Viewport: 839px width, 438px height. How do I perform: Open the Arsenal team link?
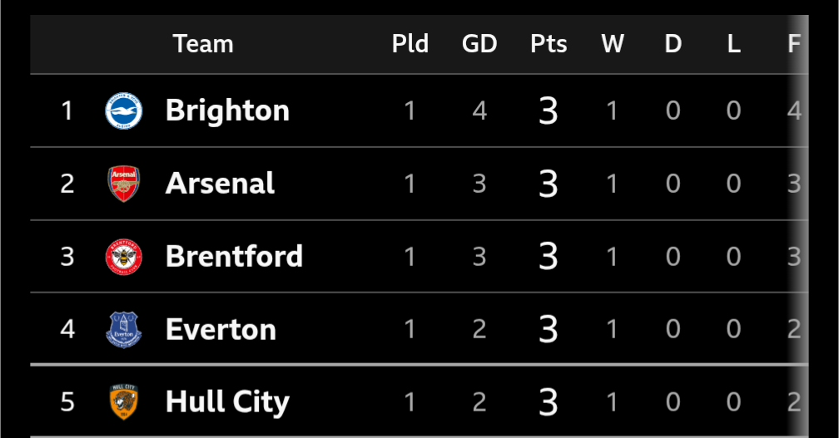[220, 183]
